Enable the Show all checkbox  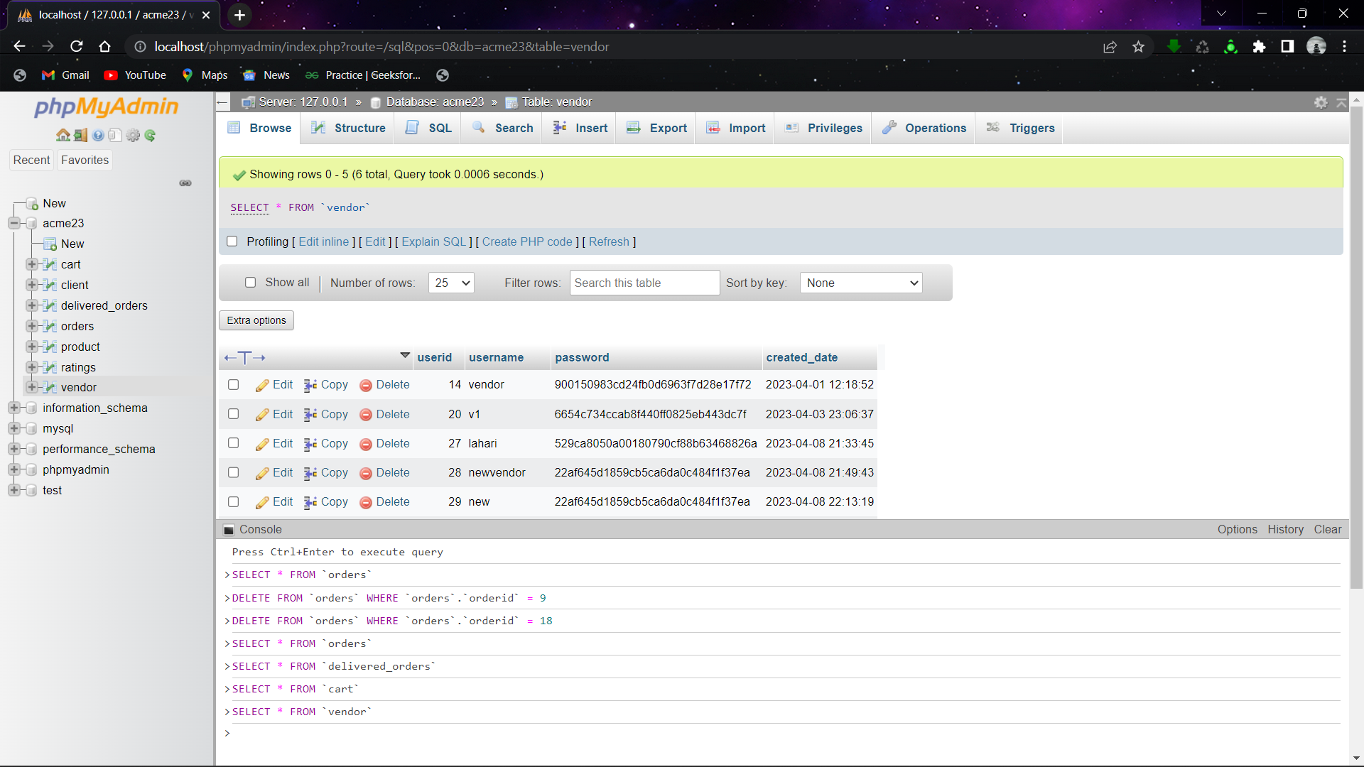(x=251, y=282)
